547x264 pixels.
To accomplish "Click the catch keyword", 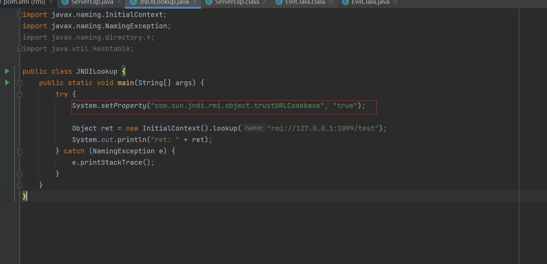I will coord(74,151).
